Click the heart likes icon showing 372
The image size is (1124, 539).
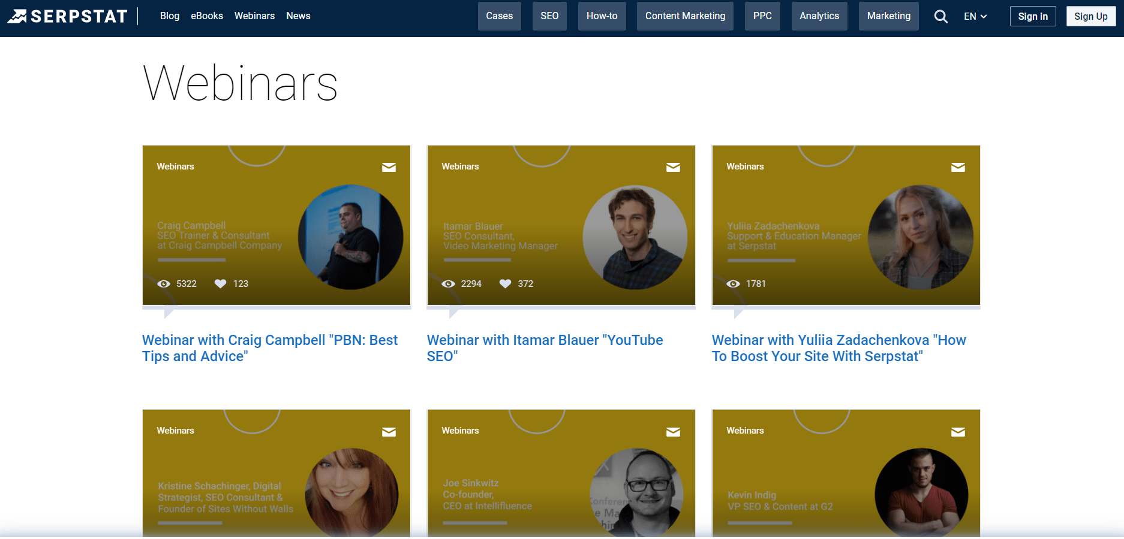506,284
